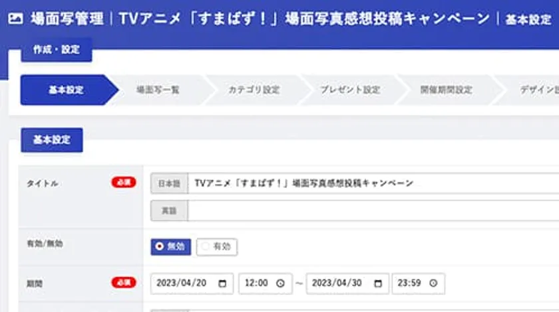This screenshot has height=312, width=559.
Task: Click the タイトル row label
Action: coord(43,184)
